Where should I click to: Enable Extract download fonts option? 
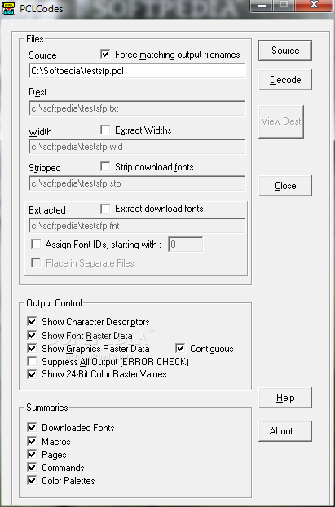[105, 209]
